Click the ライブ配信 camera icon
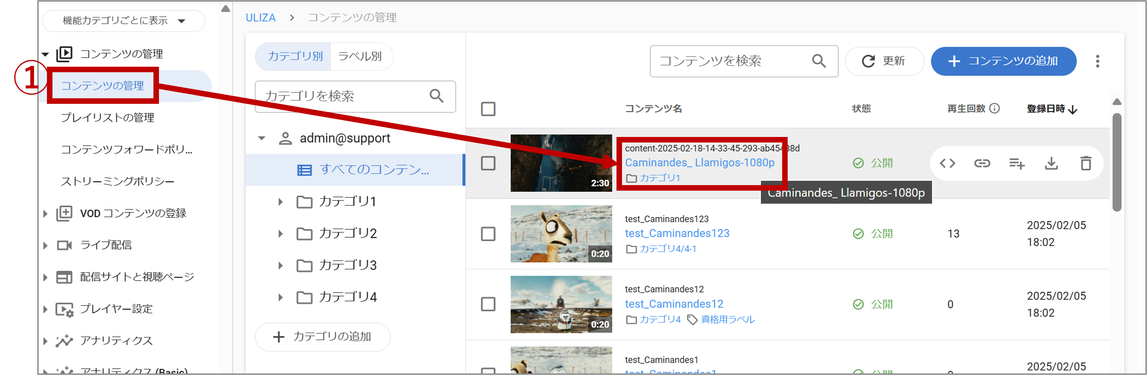Screen dimensions: 1147x375 click(64, 245)
